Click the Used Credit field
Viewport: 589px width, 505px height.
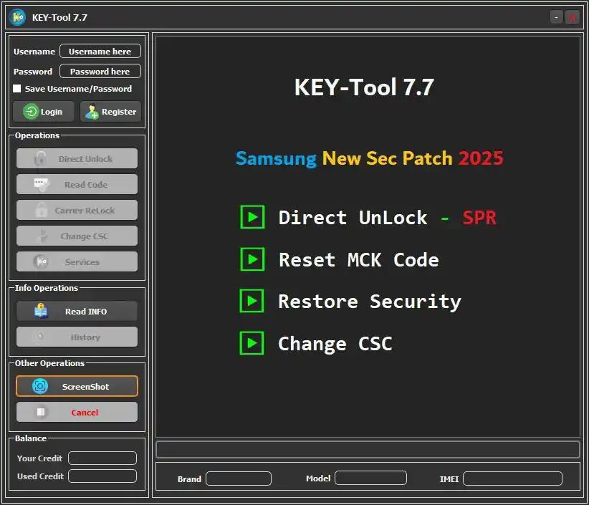click(102, 476)
